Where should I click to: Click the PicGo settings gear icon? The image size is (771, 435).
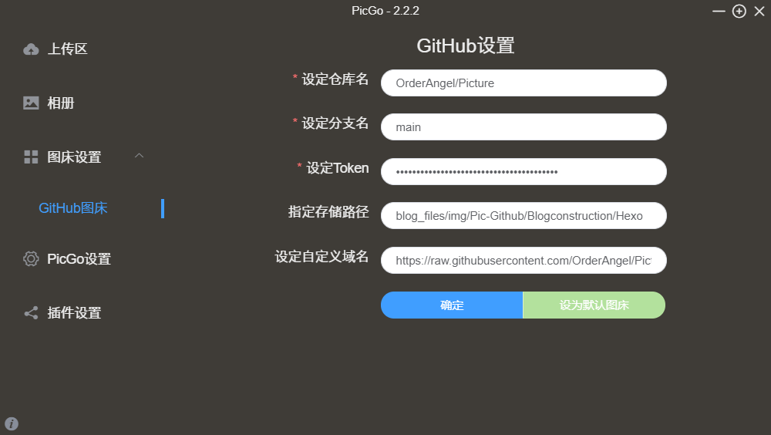coord(31,259)
